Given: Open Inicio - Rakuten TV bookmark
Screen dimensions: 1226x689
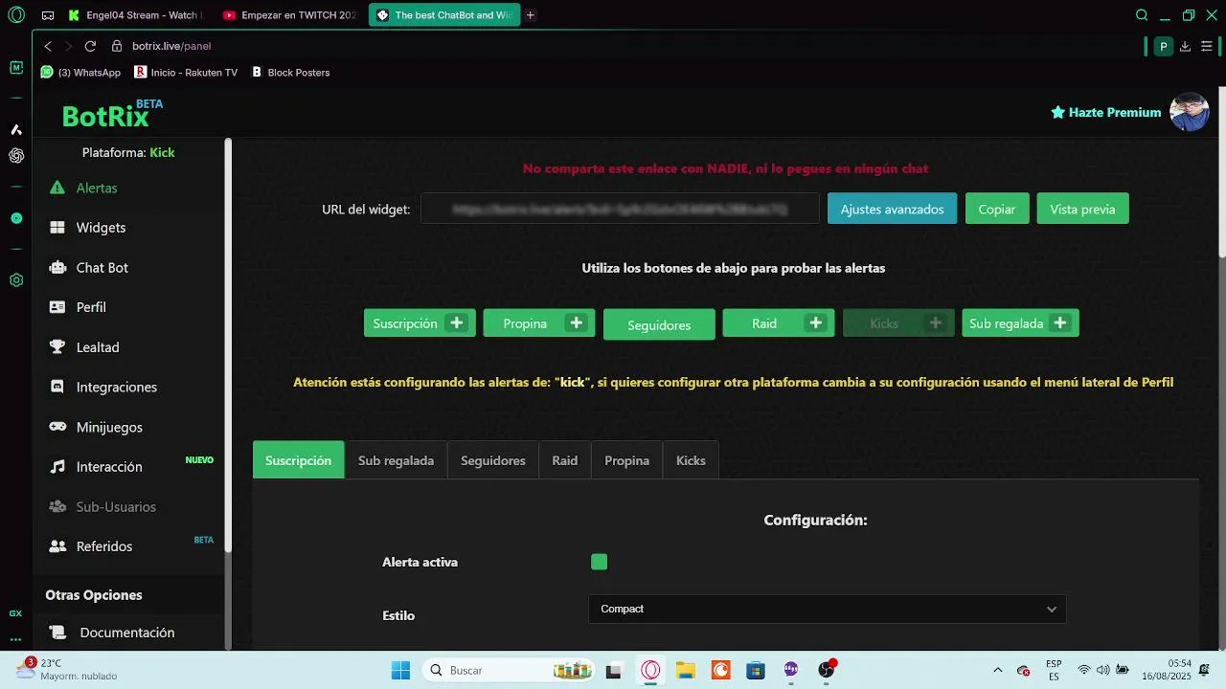Looking at the screenshot, I should click(x=186, y=73).
